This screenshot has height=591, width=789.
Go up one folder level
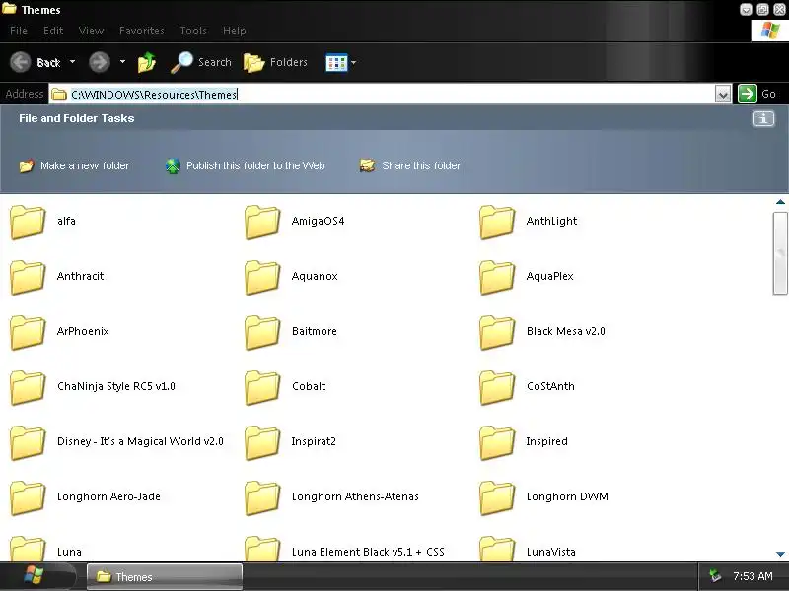pyautogui.click(x=146, y=62)
